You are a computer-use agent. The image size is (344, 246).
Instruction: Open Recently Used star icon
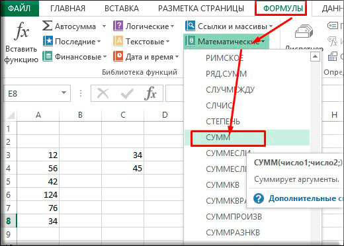(48, 41)
